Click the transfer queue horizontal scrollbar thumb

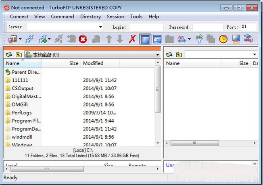(x=47, y=169)
